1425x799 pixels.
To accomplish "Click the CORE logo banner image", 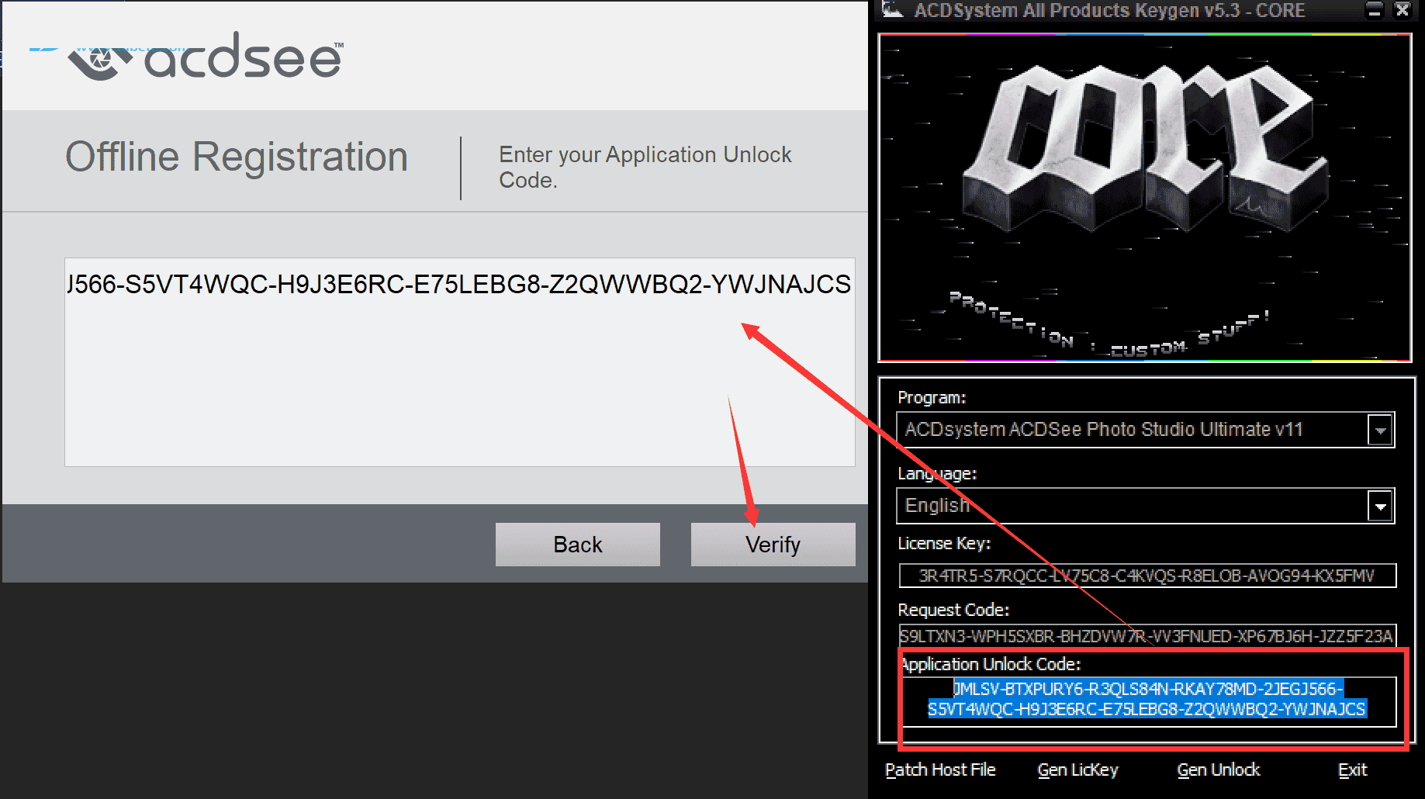I will click(1144, 198).
